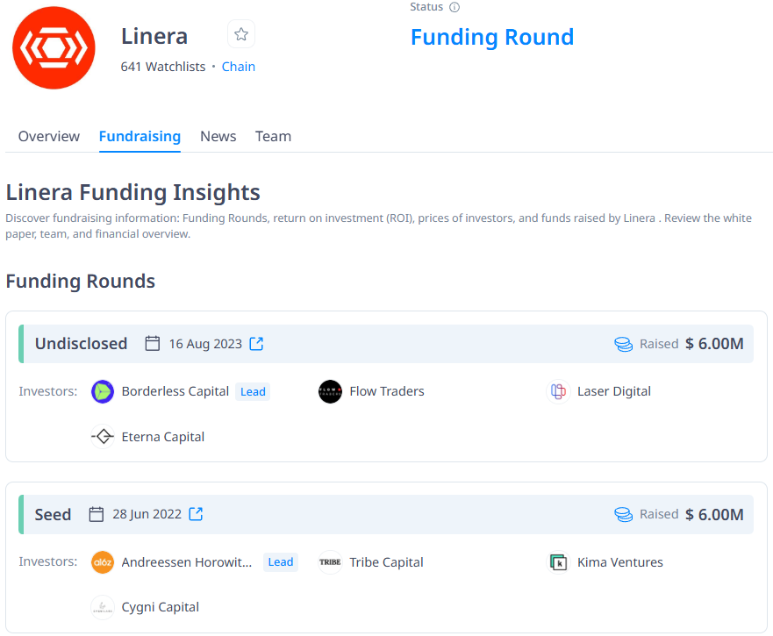This screenshot has height=636, width=773.
Task: Click the Funding Round status link
Action: 492,37
